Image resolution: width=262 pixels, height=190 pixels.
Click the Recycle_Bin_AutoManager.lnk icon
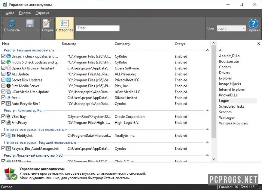pos(9,148)
